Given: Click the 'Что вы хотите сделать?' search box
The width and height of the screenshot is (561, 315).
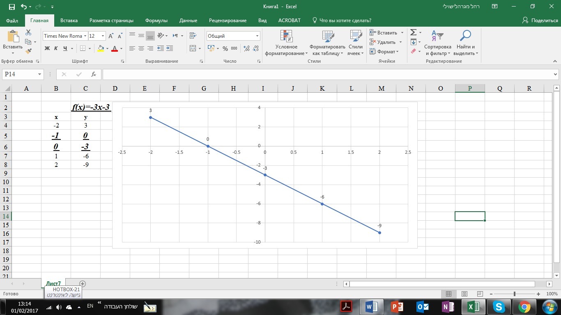Looking at the screenshot, I should (342, 21).
